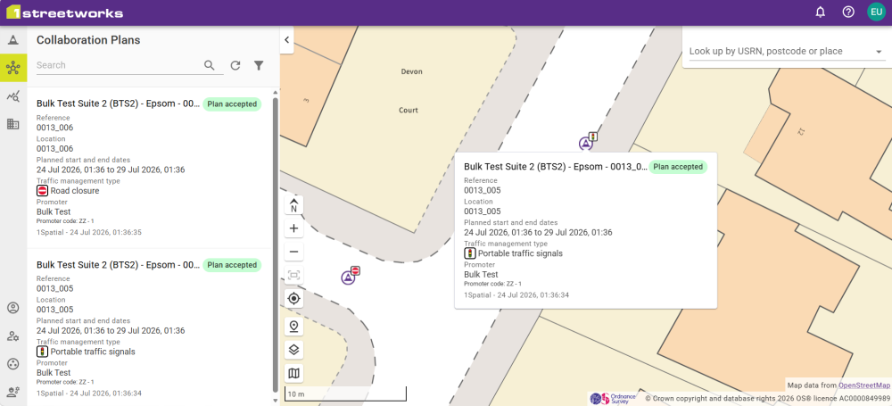Screen dimensions: 892x406
Task: Reset map orientation to north
Action: tap(293, 205)
